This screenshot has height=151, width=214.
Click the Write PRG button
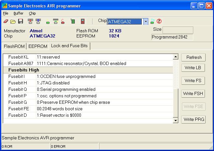[x=194, y=119]
